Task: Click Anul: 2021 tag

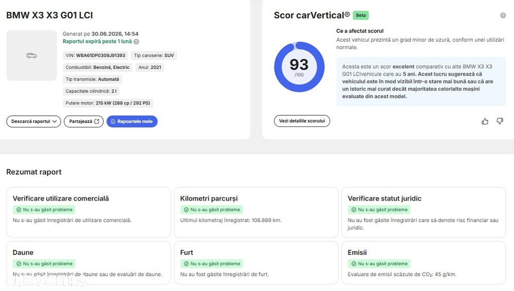Action: (x=150, y=67)
